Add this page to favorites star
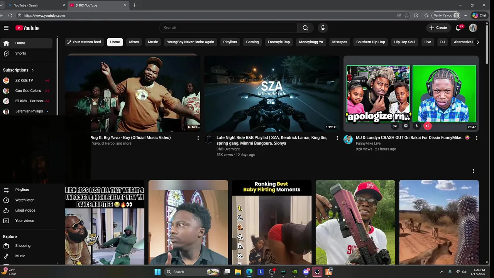The image size is (494, 278). coord(406,15)
